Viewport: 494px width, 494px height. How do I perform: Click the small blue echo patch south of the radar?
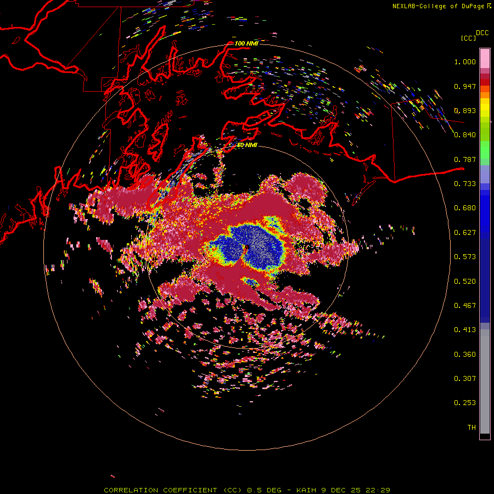click(x=250, y=282)
